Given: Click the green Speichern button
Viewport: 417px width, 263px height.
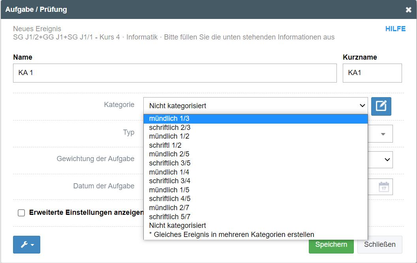Looking at the screenshot, I should pyautogui.click(x=331, y=244).
